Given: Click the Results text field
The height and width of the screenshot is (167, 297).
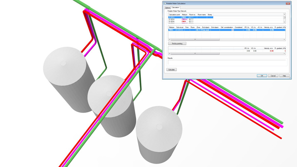Looking at the screenshot, I should tap(226, 62).
